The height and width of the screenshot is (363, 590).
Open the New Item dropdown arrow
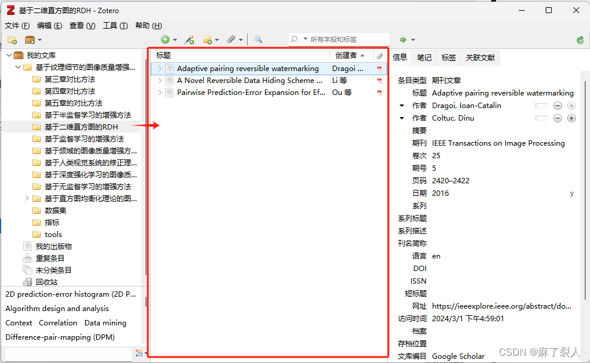point(175,40)
